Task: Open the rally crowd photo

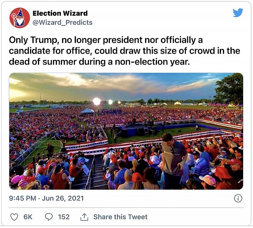Action: (126, 131)
